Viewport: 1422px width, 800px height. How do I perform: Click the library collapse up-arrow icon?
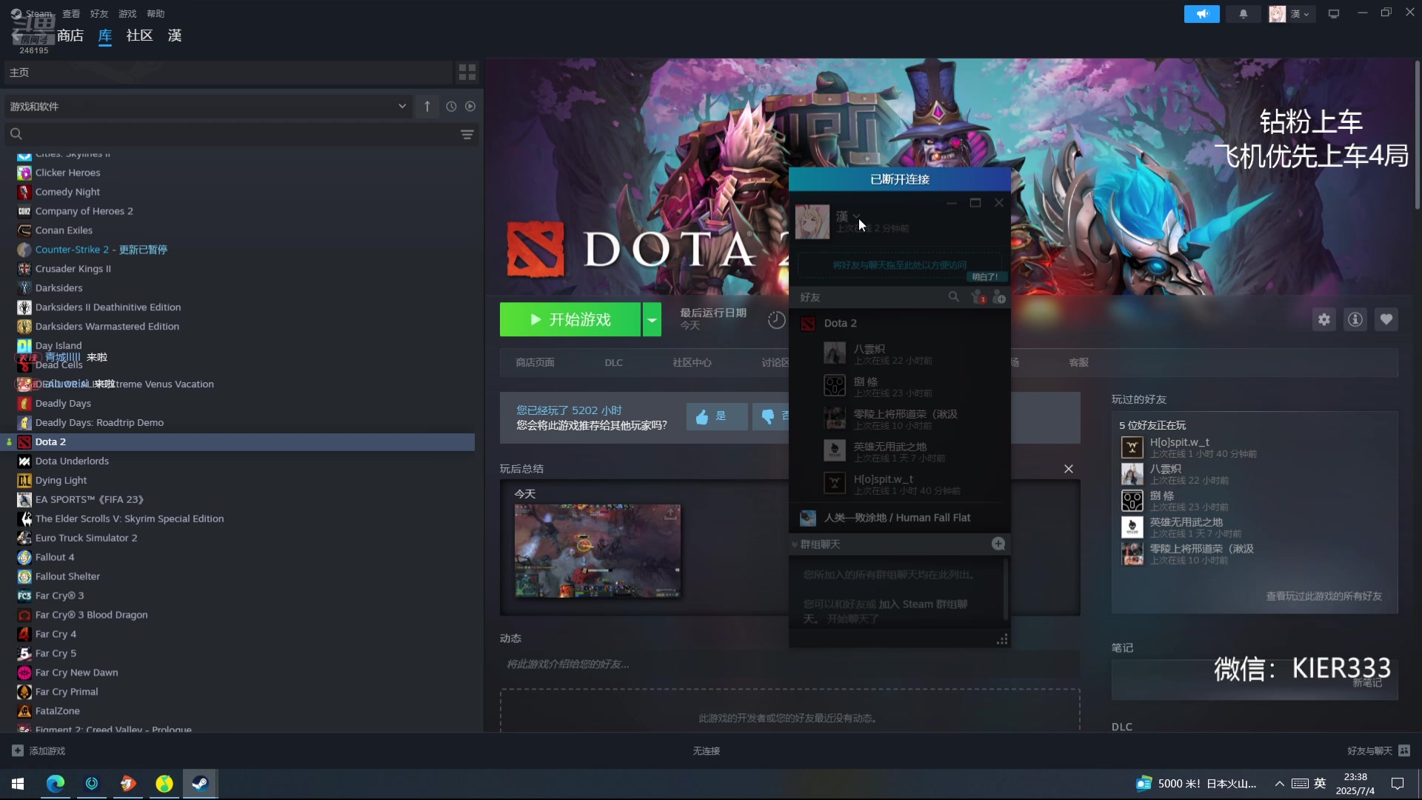[x=427, y=107]
